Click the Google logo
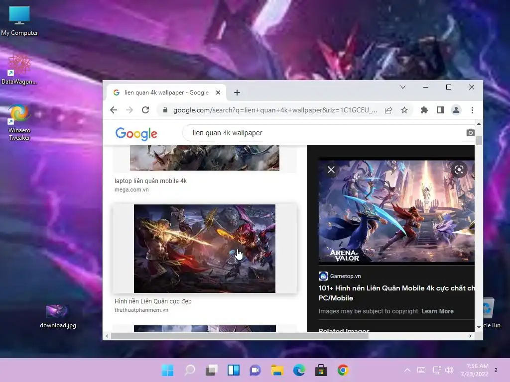The height and width of the screenshot is (382, 510). point(136,133)
